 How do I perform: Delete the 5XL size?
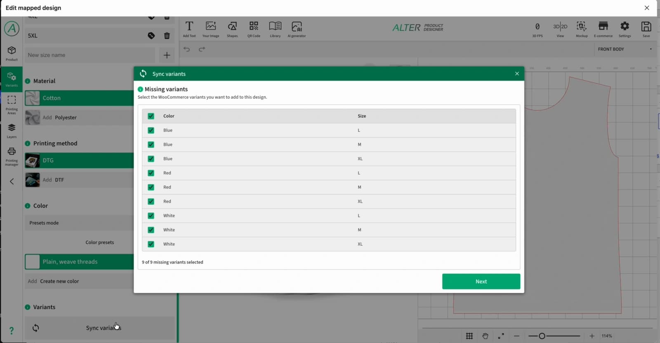[167, 35]
